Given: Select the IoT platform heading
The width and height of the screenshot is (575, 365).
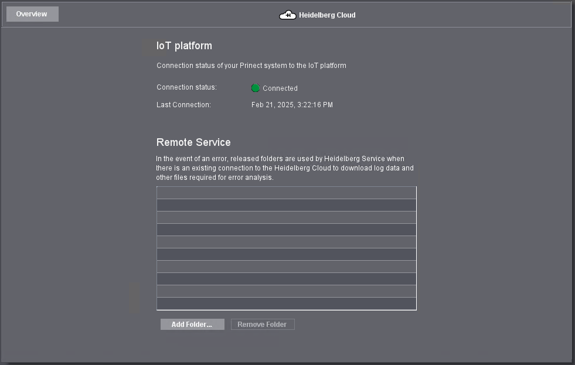Looking at the screenshot, I should 184,46.
